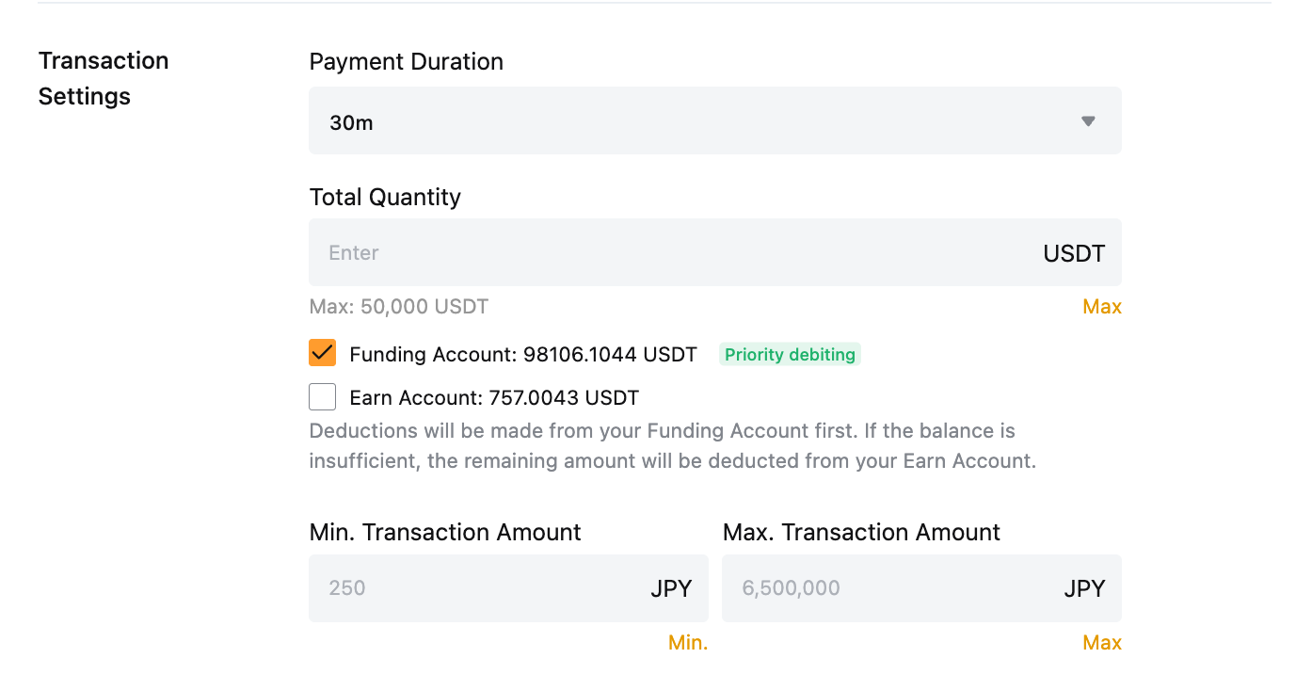Open the Payment Duration dropdown showing 30m

tap(696, 121)
